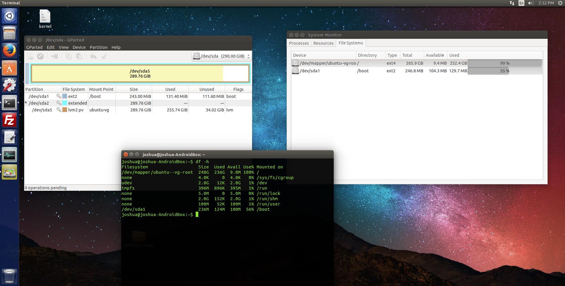Screen dimensions: 565x286
Task: Click the System Monitor launcher icon
Action: click(9, 155)
